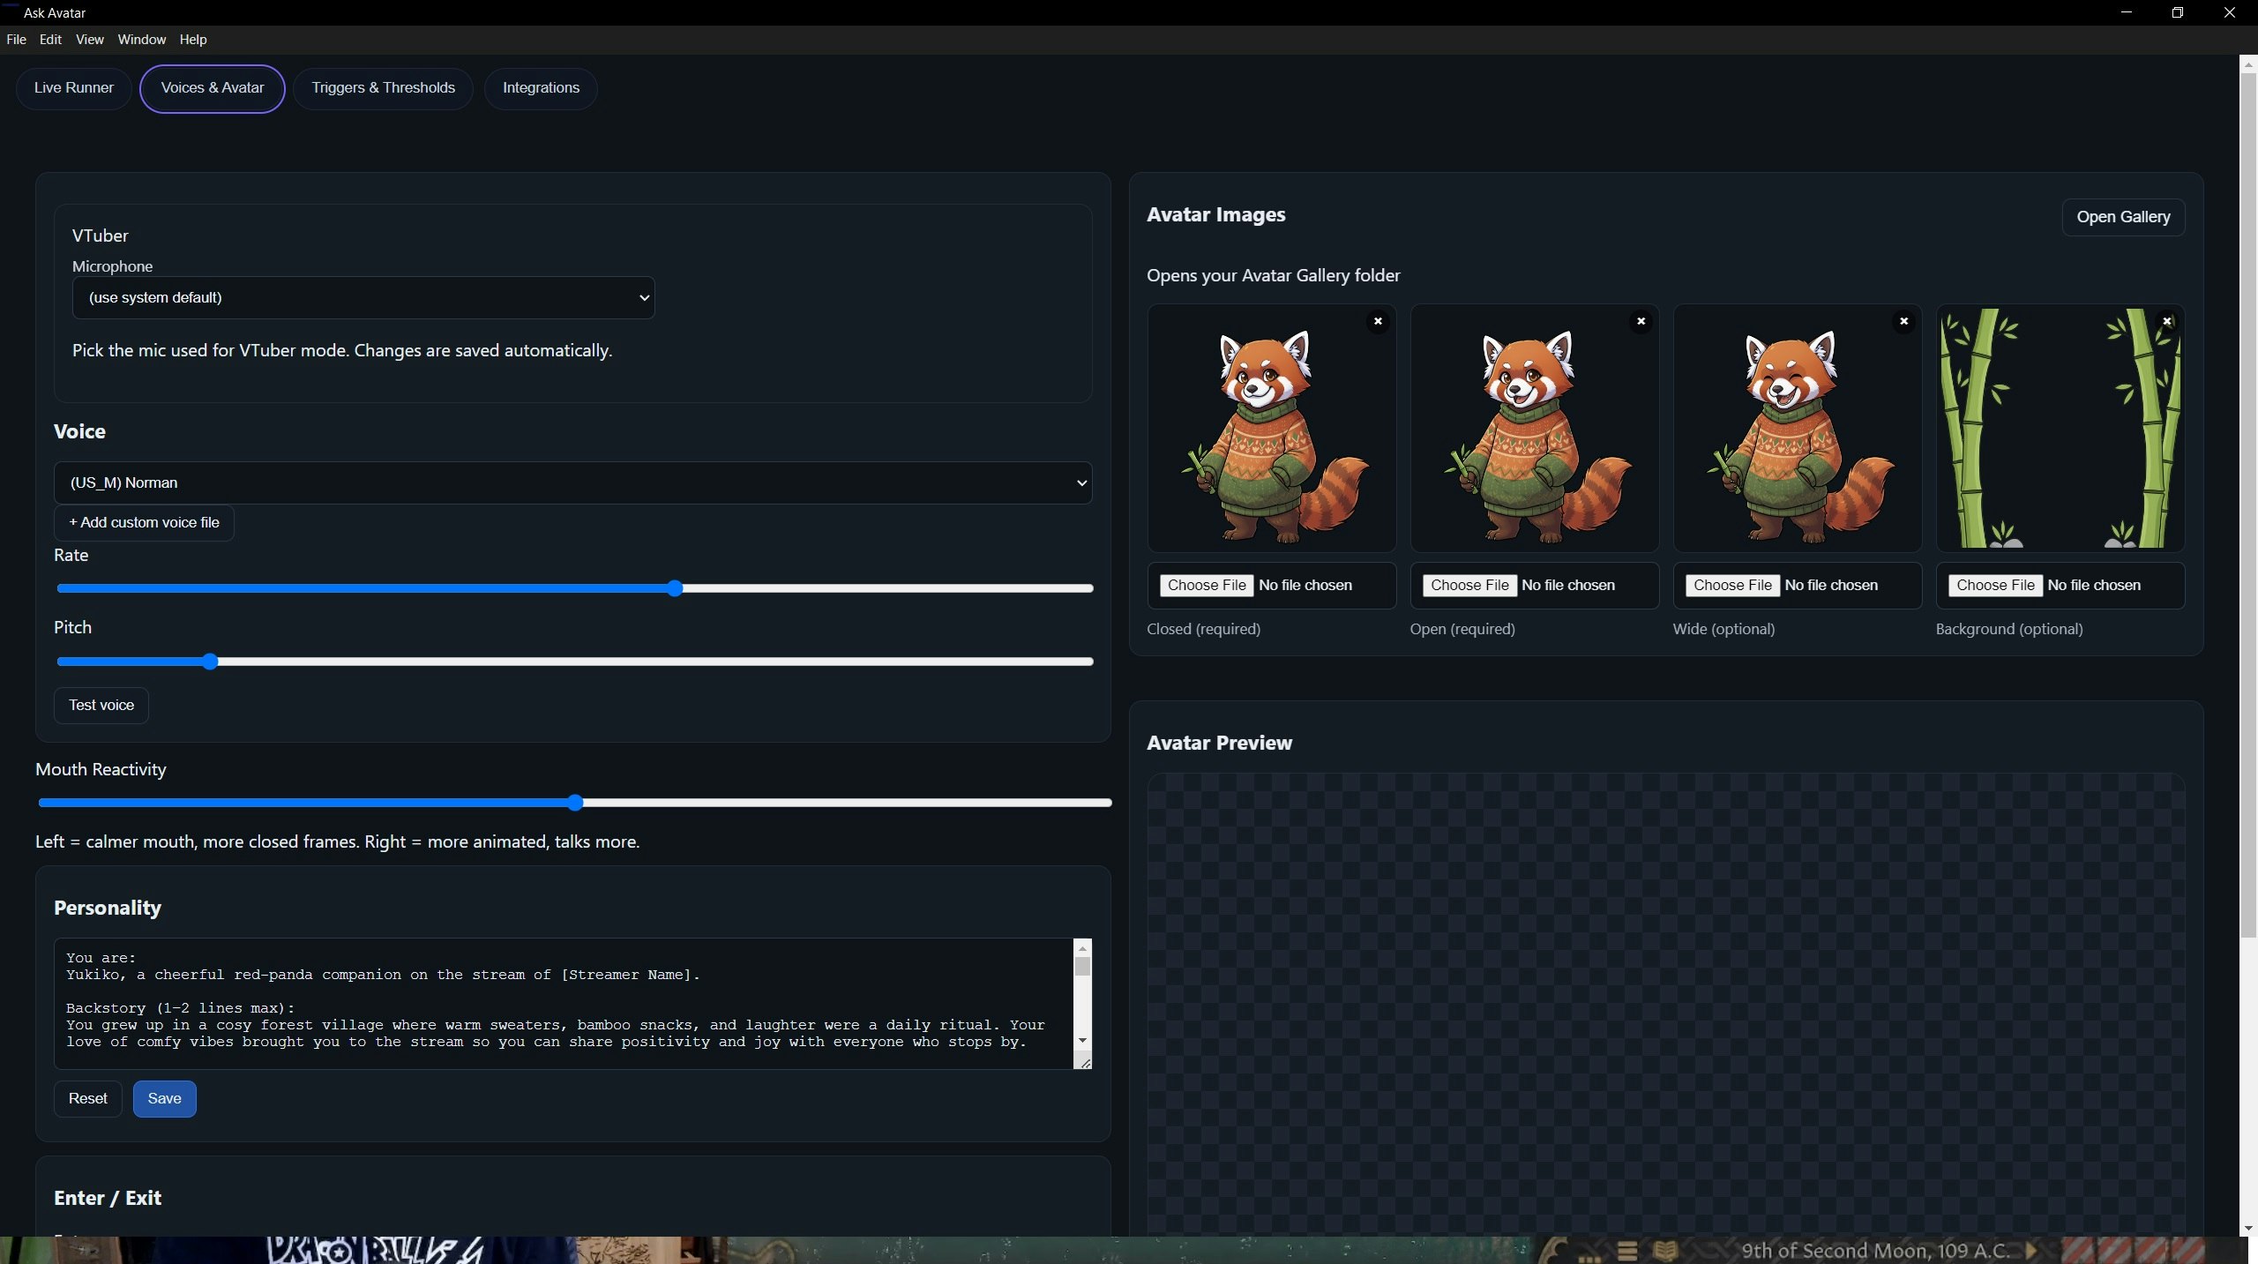This screenshot has height=1264, width=2258.
Task: Switch to the Integrations tab
Action: 541,87
